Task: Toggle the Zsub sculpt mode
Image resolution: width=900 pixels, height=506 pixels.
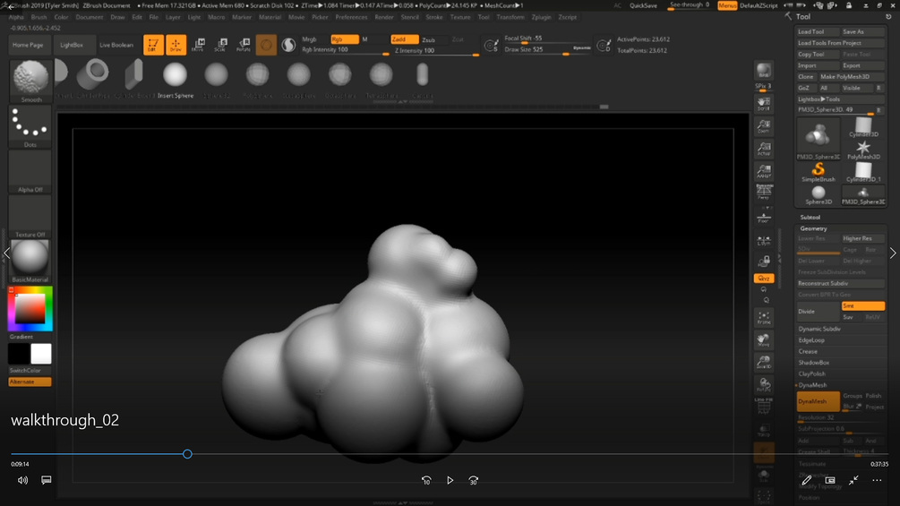Action: 434,39
